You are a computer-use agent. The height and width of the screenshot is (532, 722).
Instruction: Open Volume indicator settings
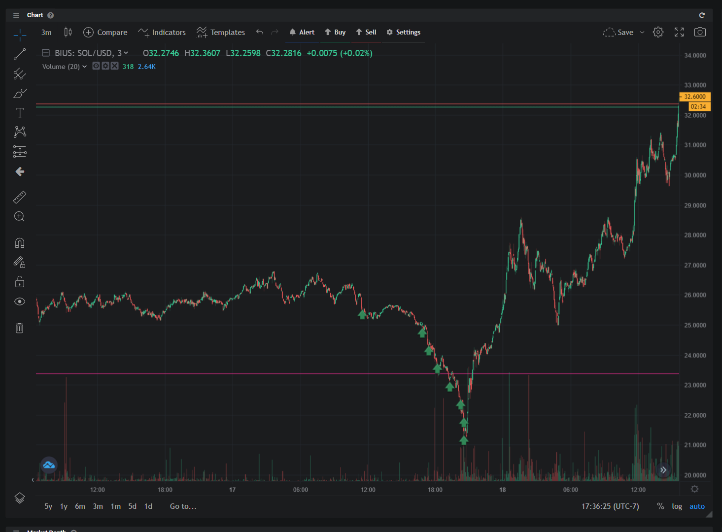105,66
